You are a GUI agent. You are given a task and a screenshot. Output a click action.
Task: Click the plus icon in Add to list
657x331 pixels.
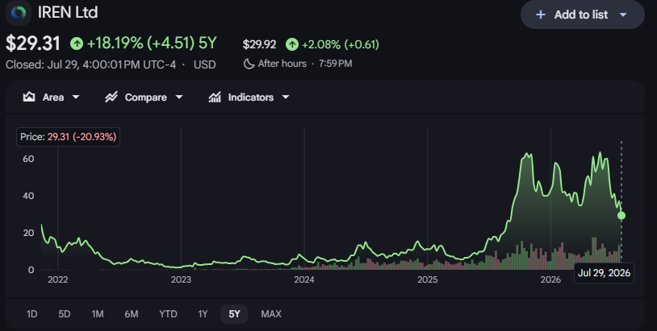541,14
